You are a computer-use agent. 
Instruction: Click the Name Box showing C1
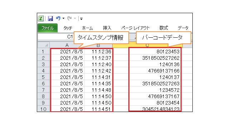coord(56,37)
